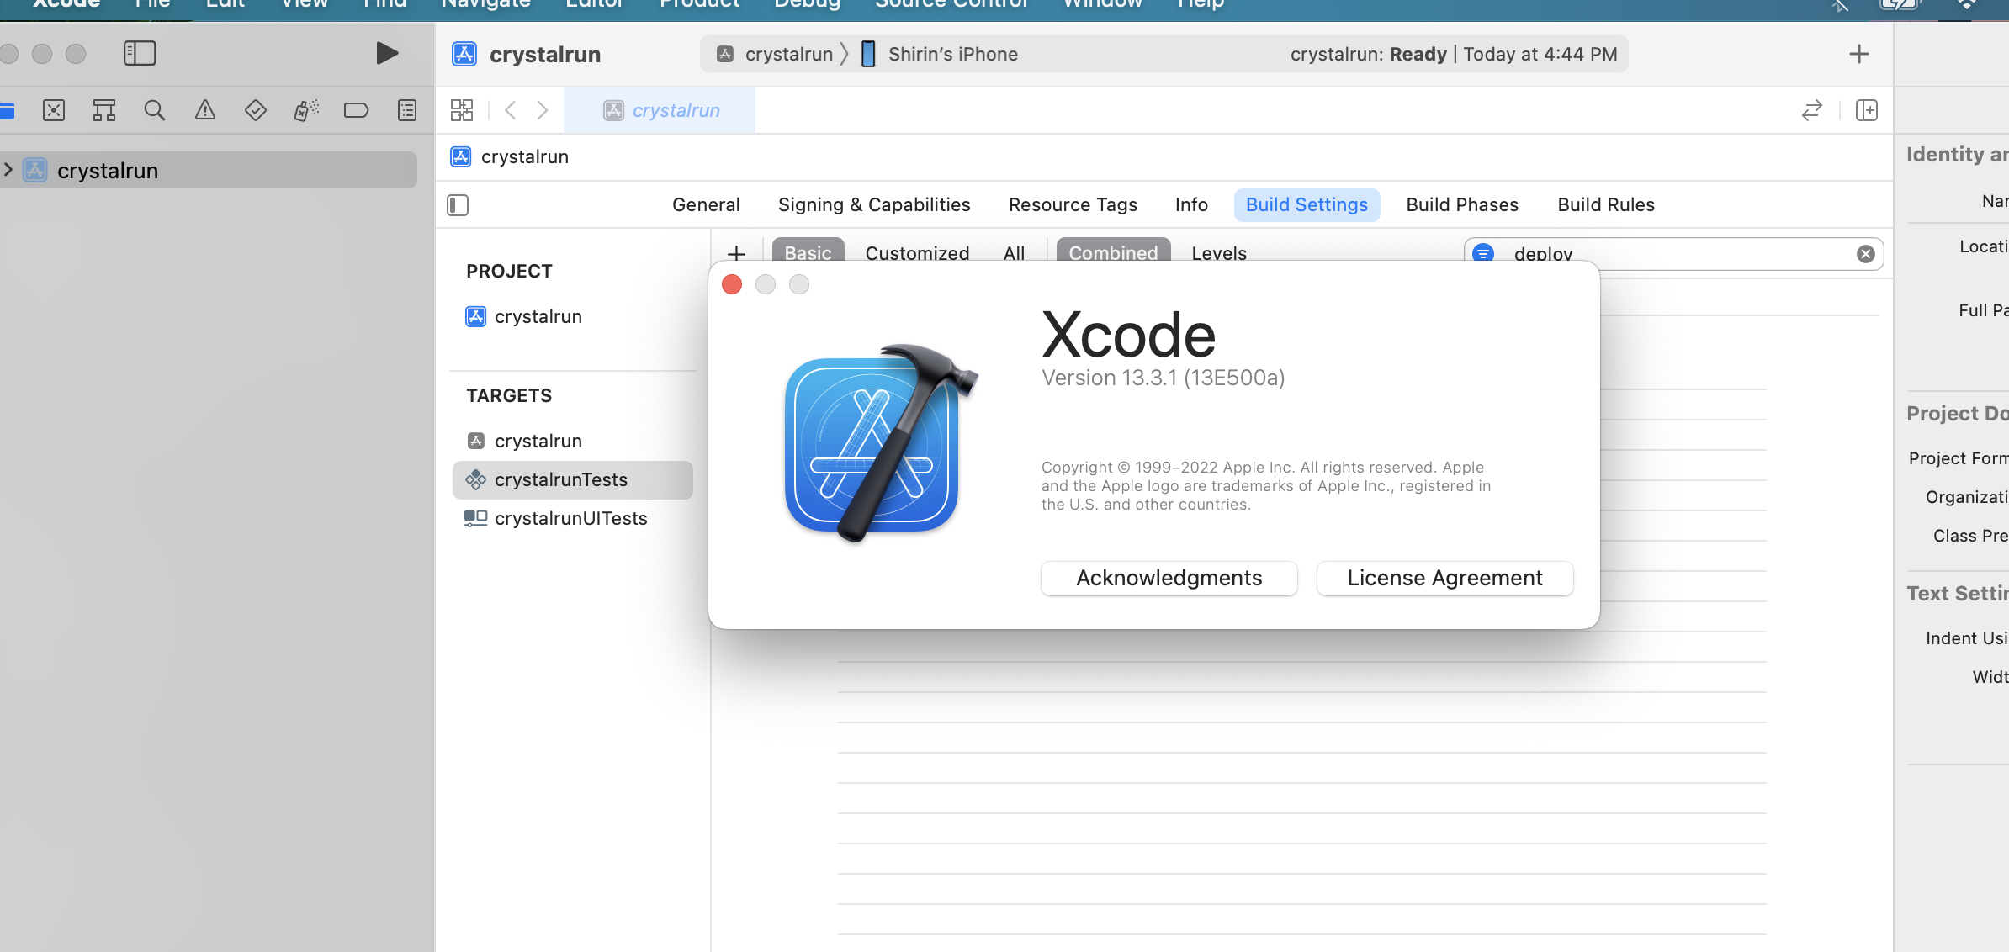The width and height of the screenshot is (2009, 952).
Task: Clear the deploy search filter
Action: [1865, 254]
